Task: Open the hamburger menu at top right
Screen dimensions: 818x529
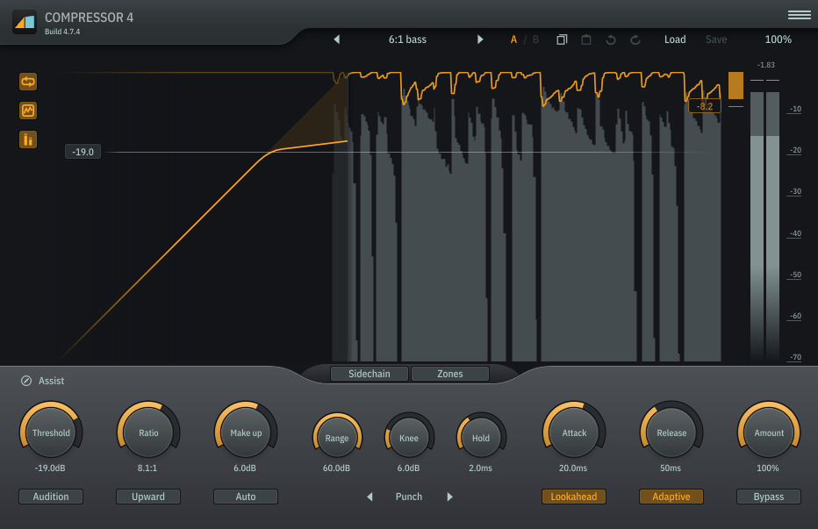Action: point(799,15)
